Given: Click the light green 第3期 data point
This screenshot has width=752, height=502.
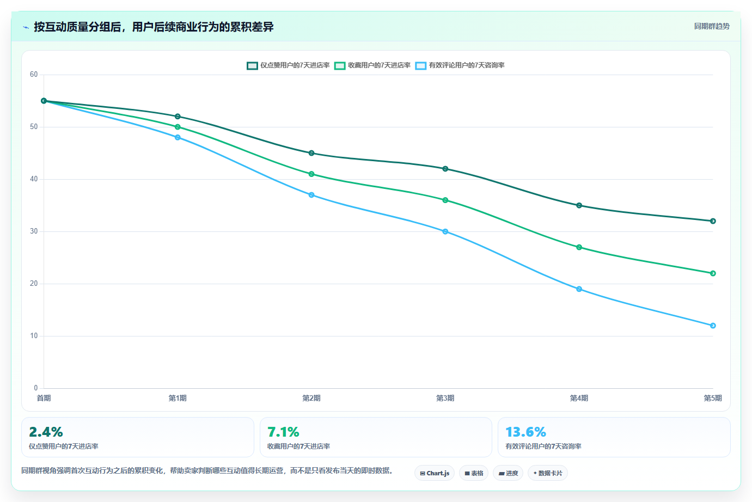Looking at the screenshot, I should [x=445, y=200].
